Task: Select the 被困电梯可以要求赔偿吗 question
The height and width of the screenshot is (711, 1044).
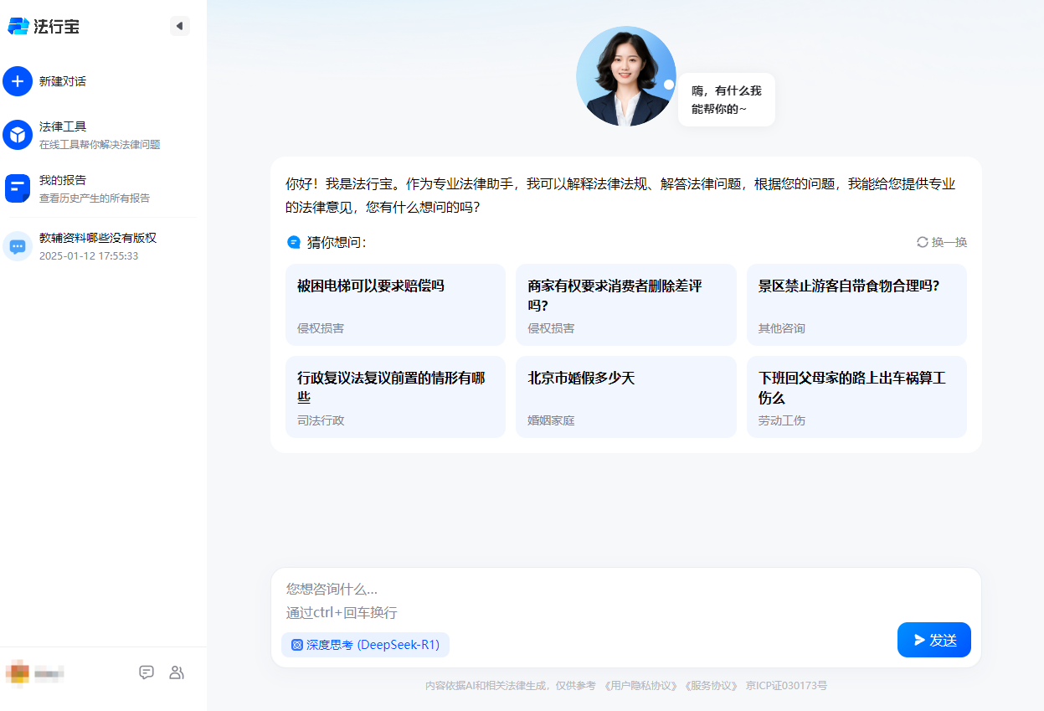Action: 395,304
